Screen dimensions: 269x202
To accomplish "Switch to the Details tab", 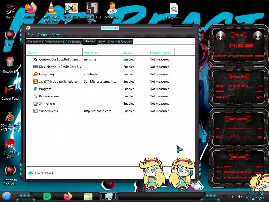I will pyautogui.click(x=113, y=42).
